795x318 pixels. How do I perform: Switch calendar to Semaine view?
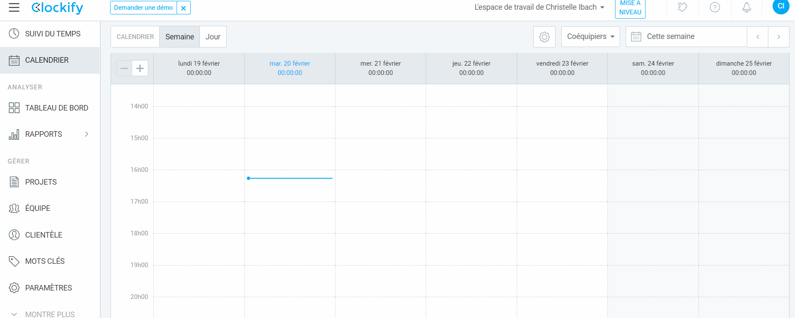180,37
